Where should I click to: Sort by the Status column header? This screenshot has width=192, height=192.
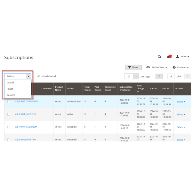(70, 89)
